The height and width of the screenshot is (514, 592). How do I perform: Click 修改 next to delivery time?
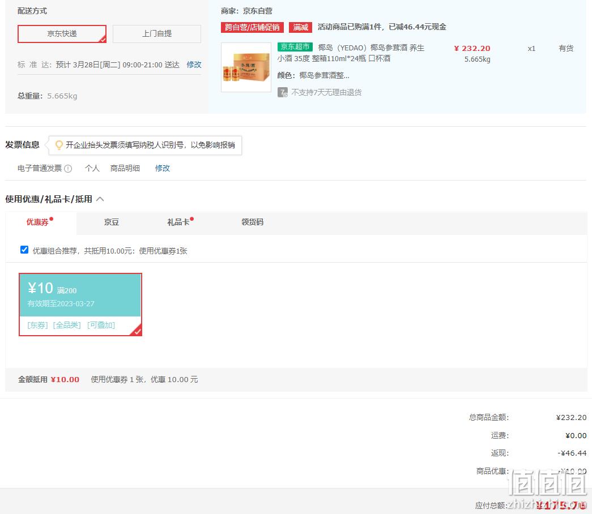(194, 65)
